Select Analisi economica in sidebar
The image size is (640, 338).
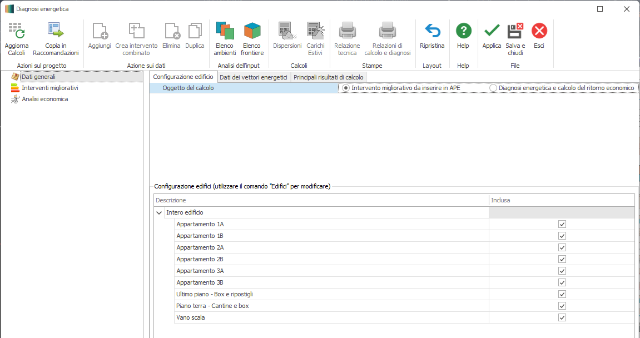pyautogui.click(x=44, y=99)
